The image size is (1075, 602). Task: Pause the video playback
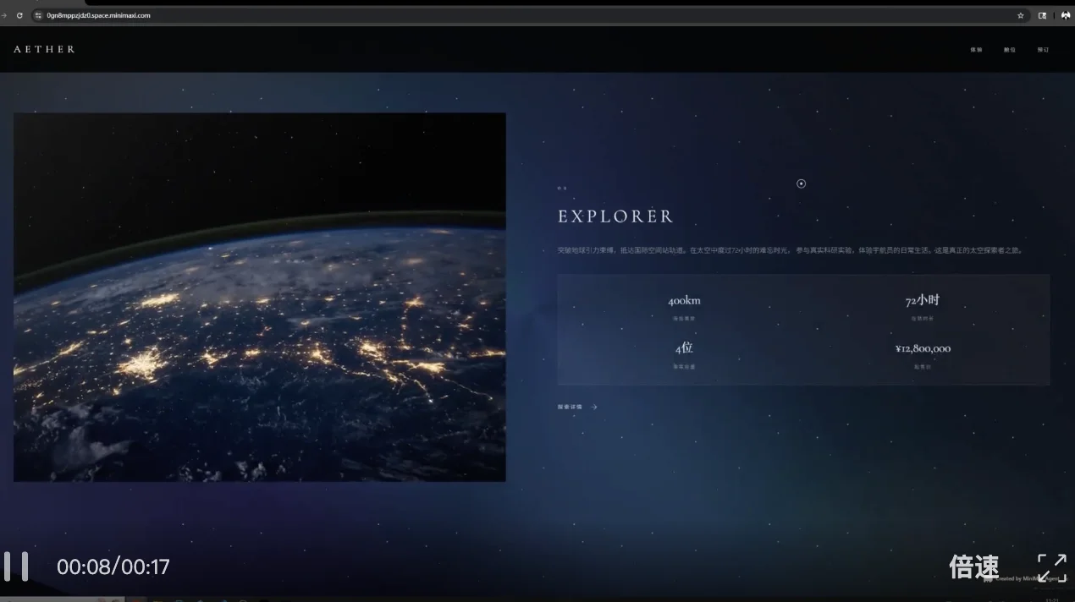[16, 566]
